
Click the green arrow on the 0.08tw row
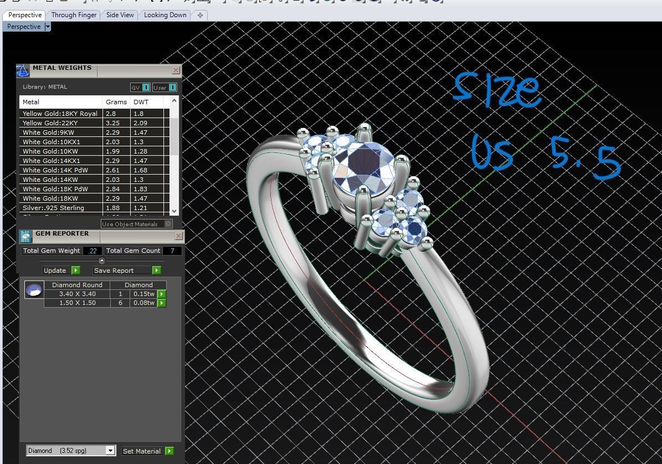pyautogui.click(x=162, y=303)
